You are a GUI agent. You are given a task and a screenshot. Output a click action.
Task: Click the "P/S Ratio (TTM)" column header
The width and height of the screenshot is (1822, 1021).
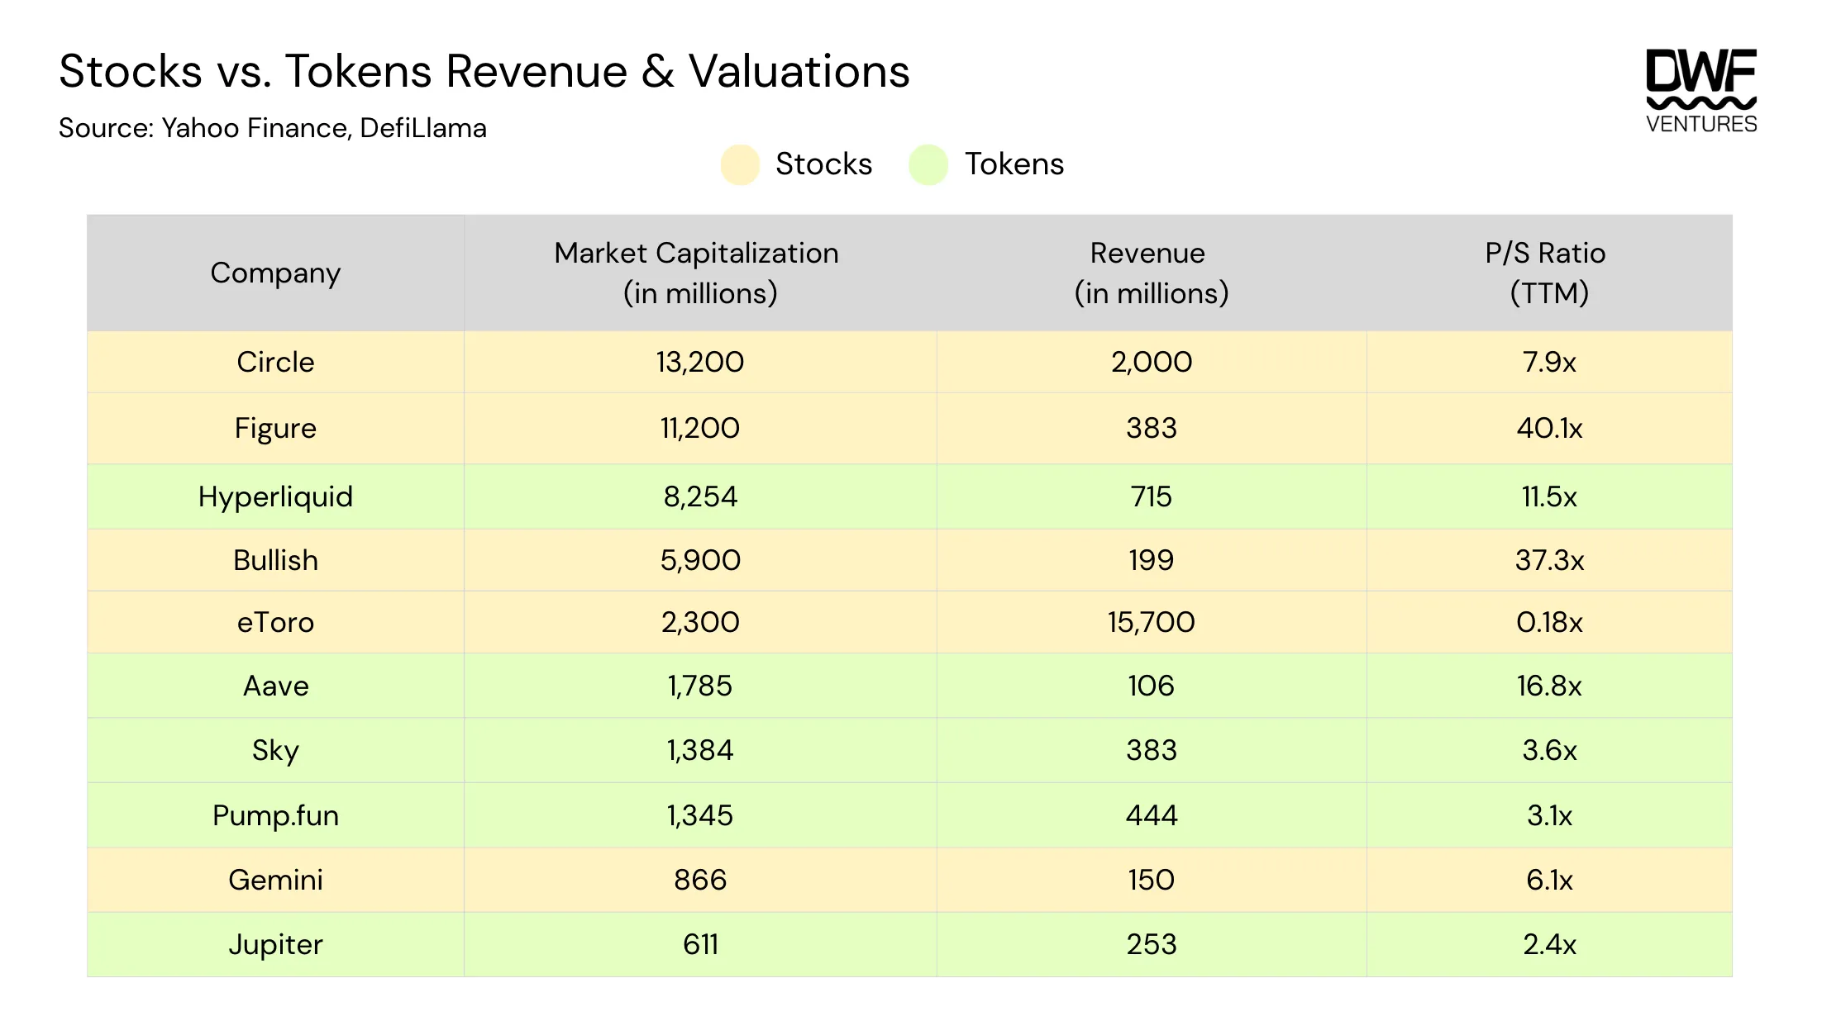click(x=1548, y=273)
